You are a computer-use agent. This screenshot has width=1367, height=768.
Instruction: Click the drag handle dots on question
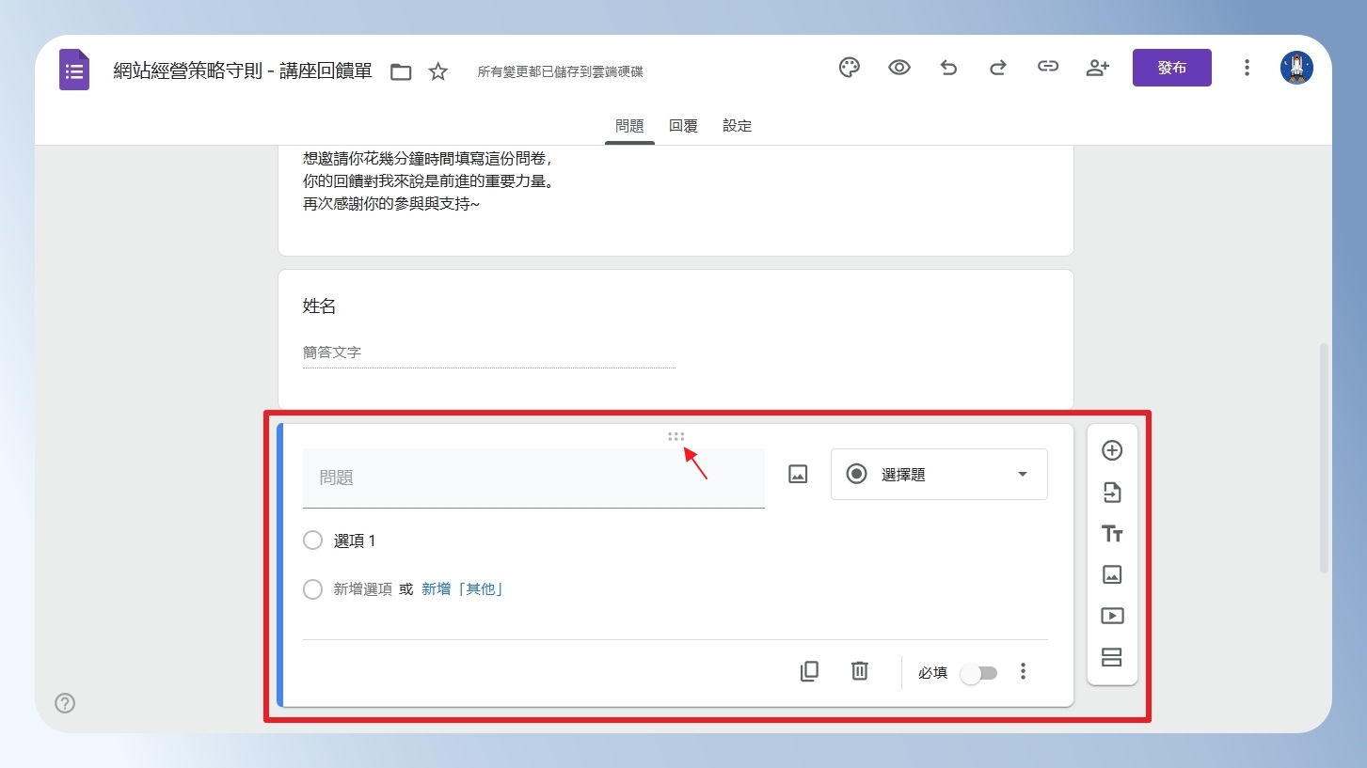click(676, 436)
